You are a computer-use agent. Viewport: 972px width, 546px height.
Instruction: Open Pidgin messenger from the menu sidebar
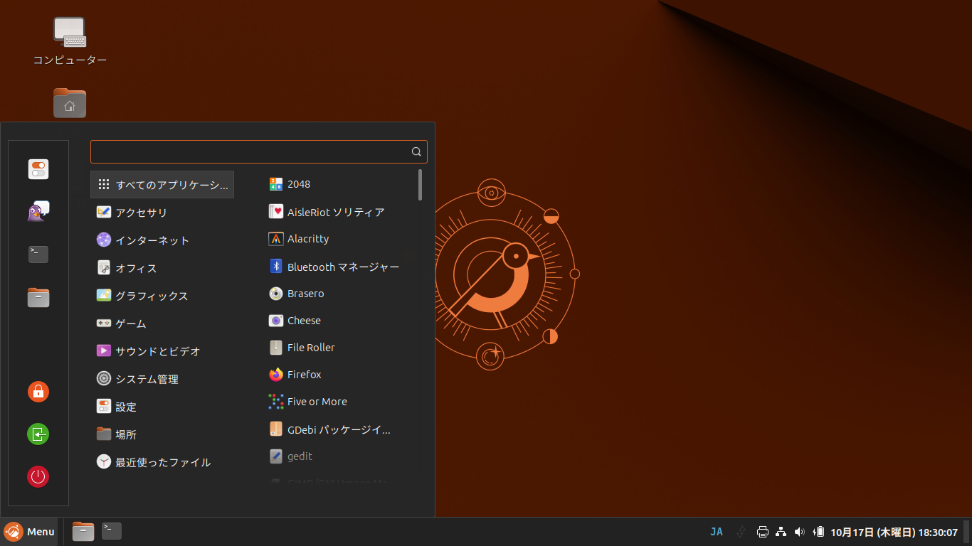coord(38,210)
